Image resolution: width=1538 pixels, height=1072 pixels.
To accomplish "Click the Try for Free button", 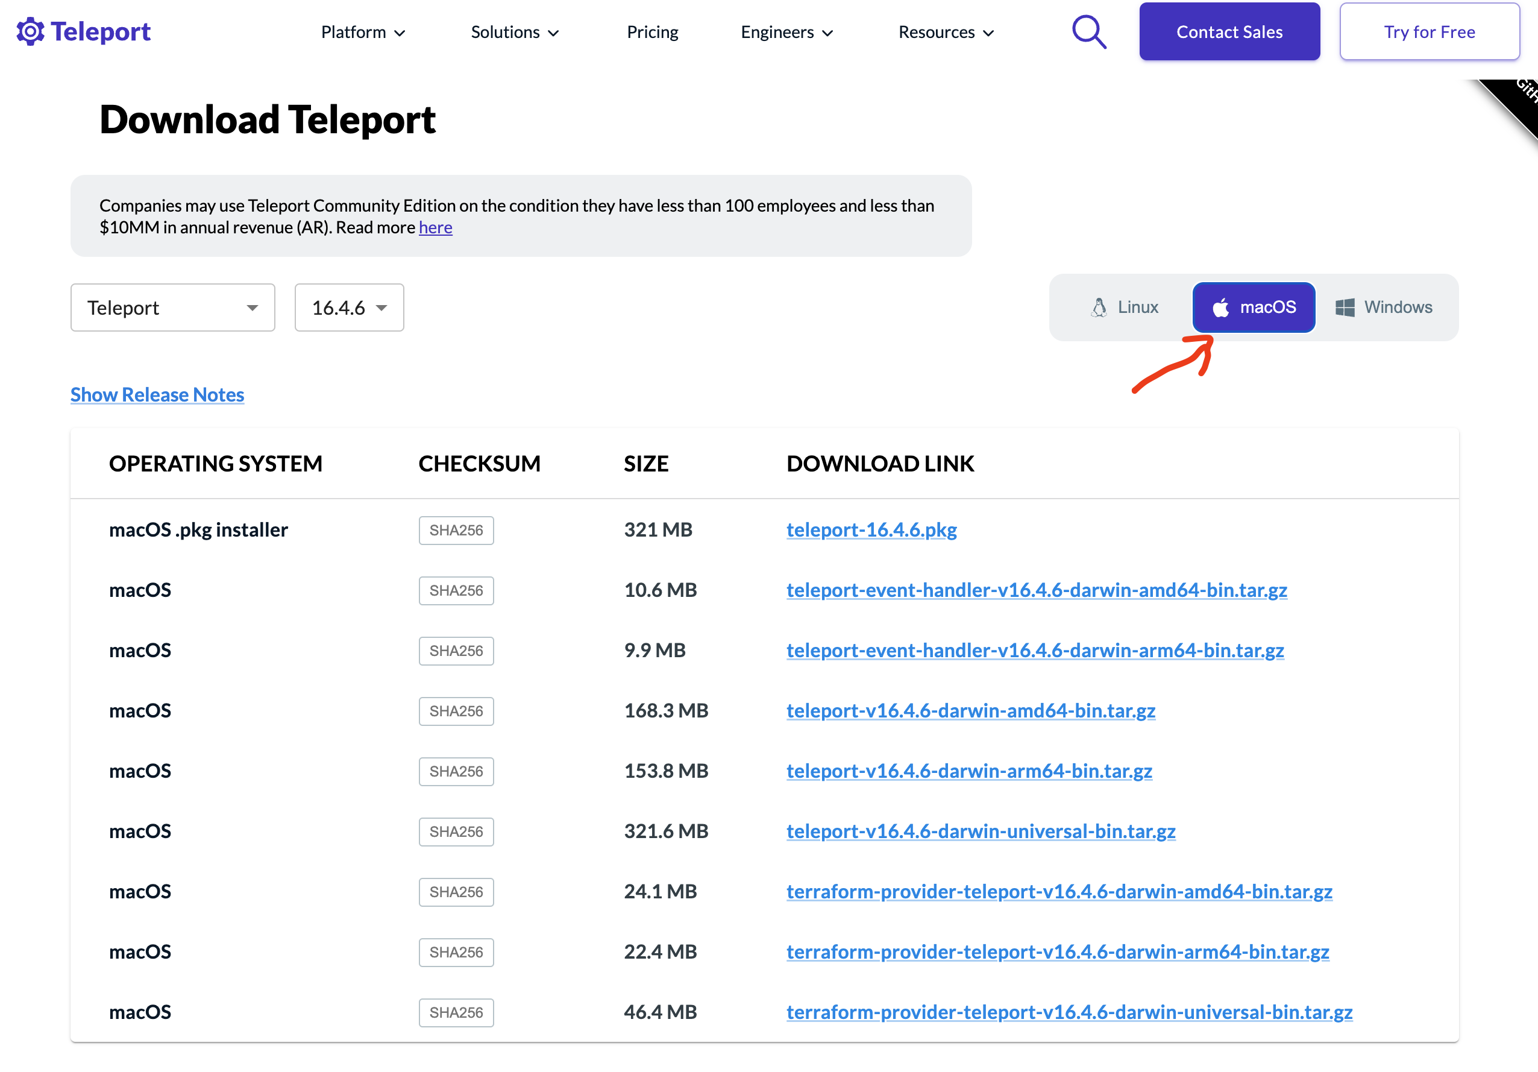I will pos(1429,32).
